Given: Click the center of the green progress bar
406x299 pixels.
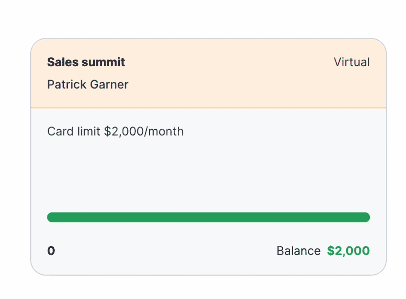Looking at the screenshot, I should 208,217.
